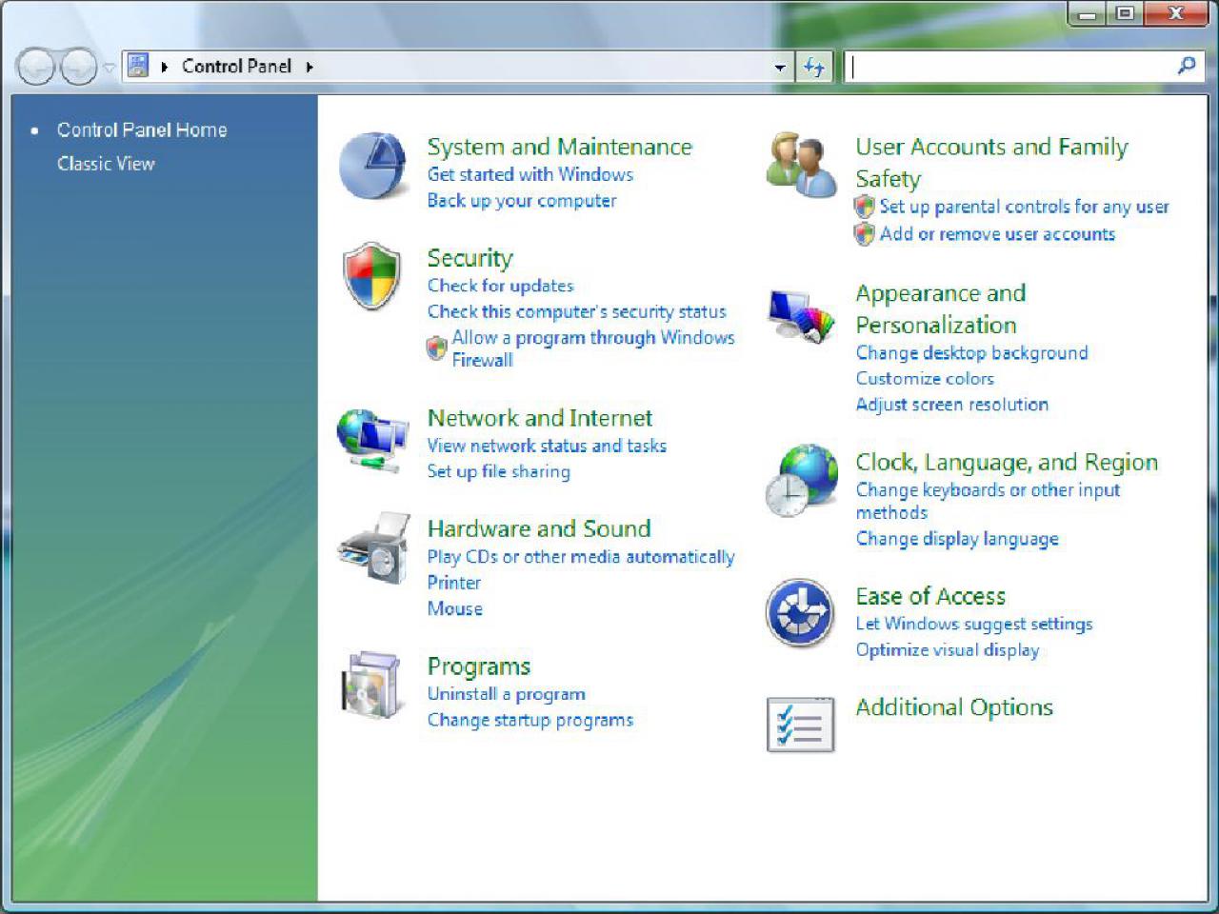Click Uninstall a program

[507, 694]
